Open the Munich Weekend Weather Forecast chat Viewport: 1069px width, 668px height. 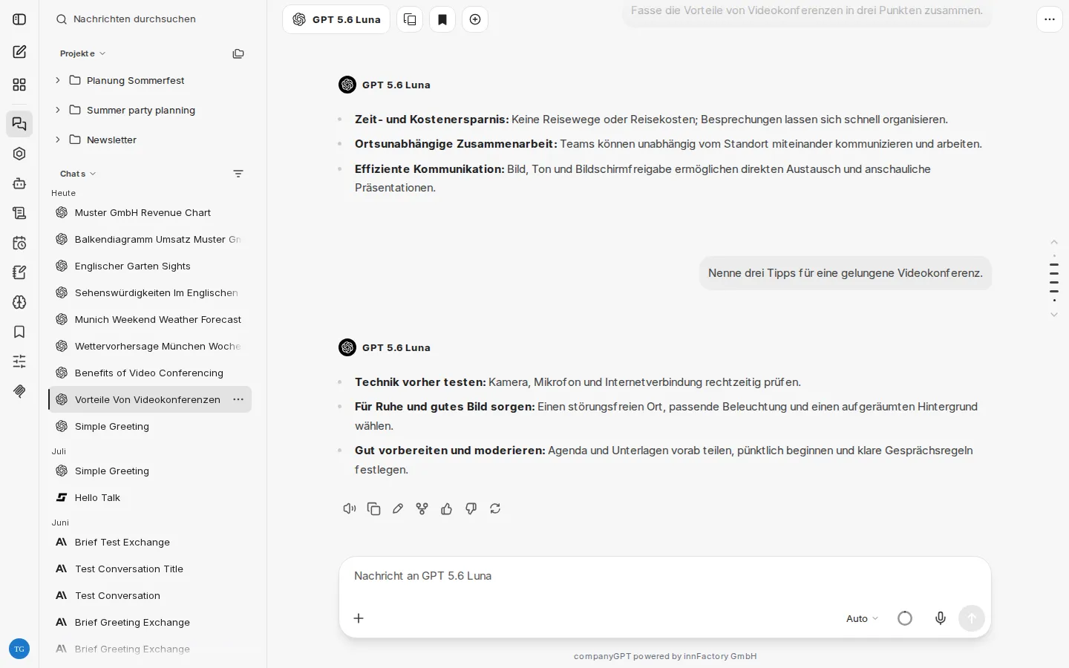pyautogui.click(x=150, y=319)
